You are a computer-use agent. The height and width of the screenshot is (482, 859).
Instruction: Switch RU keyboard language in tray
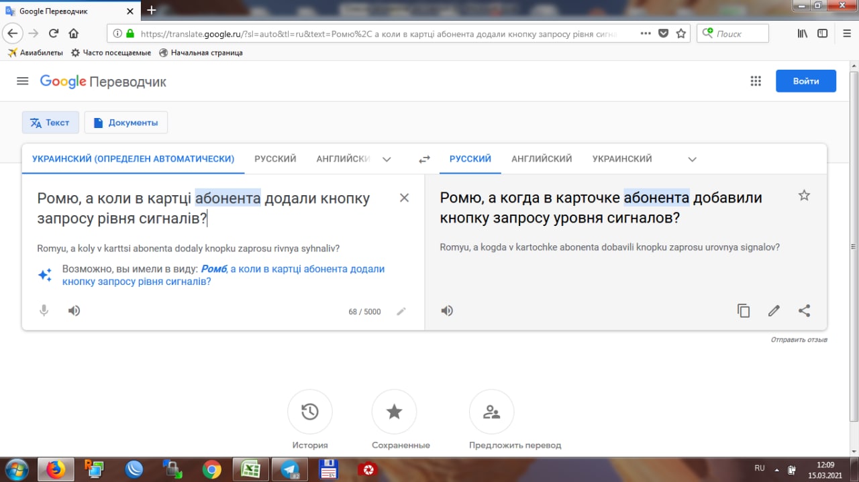tap(760, 468)
